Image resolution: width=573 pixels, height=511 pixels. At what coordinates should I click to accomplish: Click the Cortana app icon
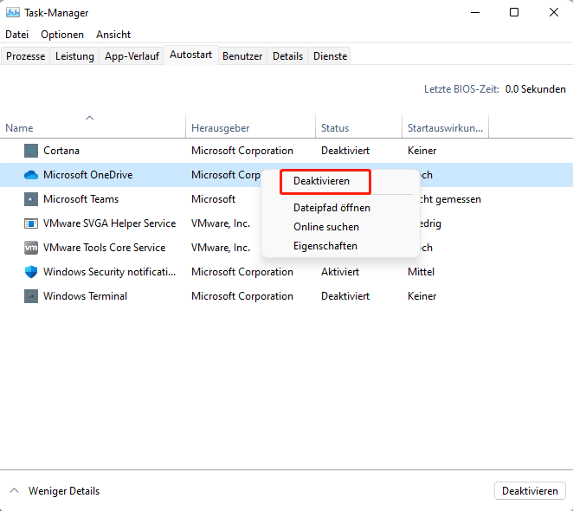(x=31, y=151)
